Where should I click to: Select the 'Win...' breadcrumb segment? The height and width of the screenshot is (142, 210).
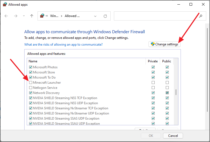(x=54, y=16)
